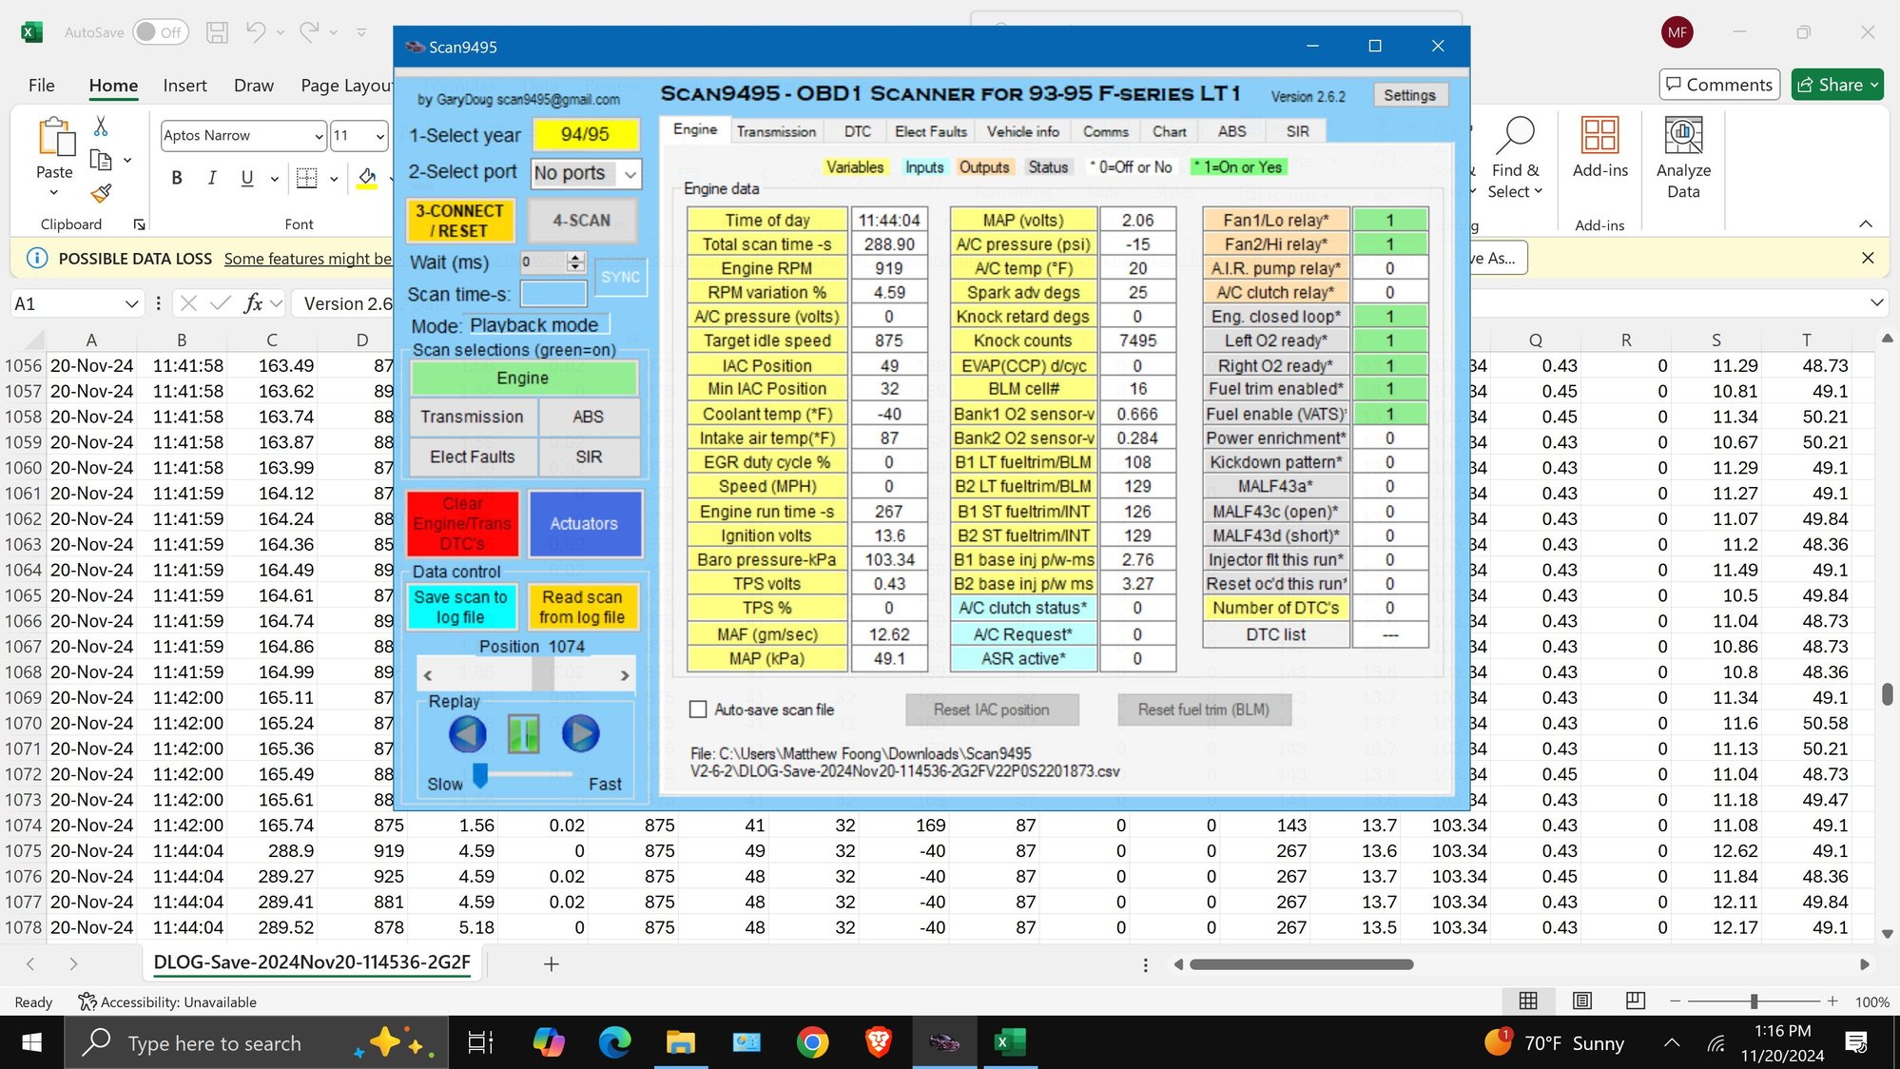Image resolution: width=1900 pixels, height=1069 pixels.
Task: Open the Excel Draw ribbon tab
Action: (254, 86)
